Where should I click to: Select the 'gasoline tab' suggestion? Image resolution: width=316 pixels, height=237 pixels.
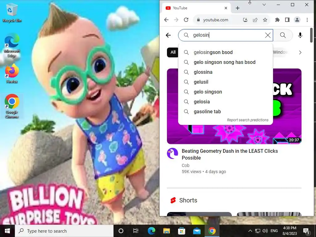click(x=226, y=112)
